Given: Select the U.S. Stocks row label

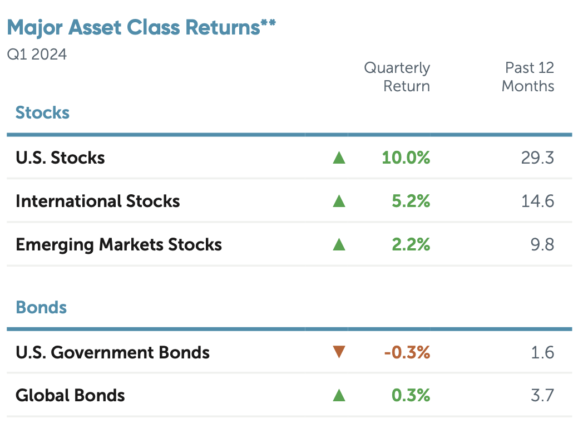Looking at the screenshot, I should pyautogui.click(x=60, y=158).
